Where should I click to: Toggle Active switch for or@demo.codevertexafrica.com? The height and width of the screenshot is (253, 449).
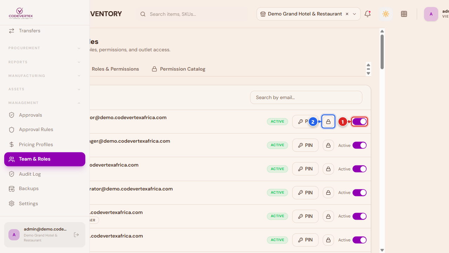[x=360, y=122]
